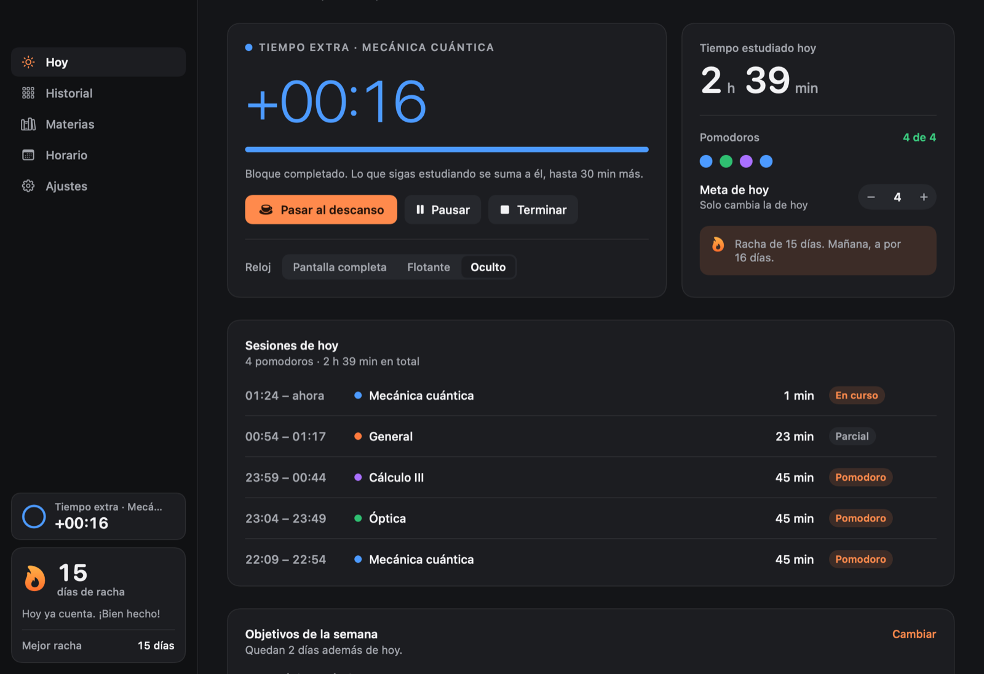Image resolution: width=984 pixels, height=674 pixels.
Task: Click the gear icon beside Ajustes
Action: (x=28, y=186)
